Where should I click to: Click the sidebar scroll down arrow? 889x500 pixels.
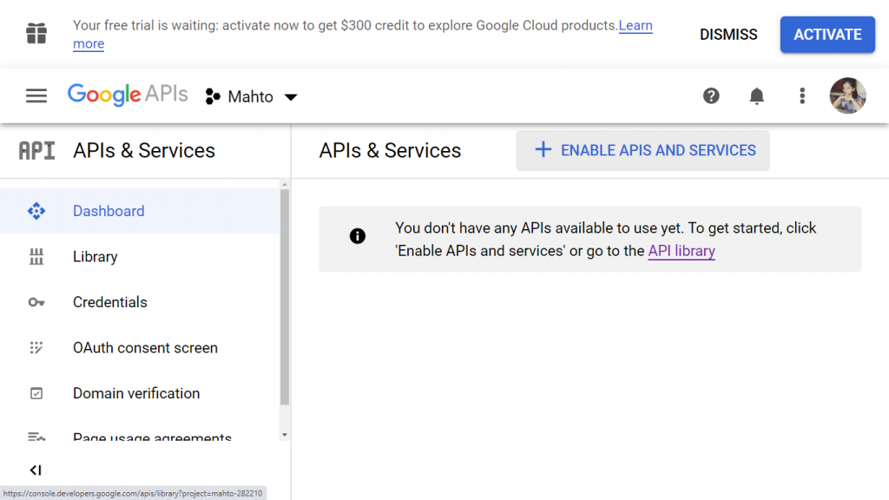[x=285, y=436]
